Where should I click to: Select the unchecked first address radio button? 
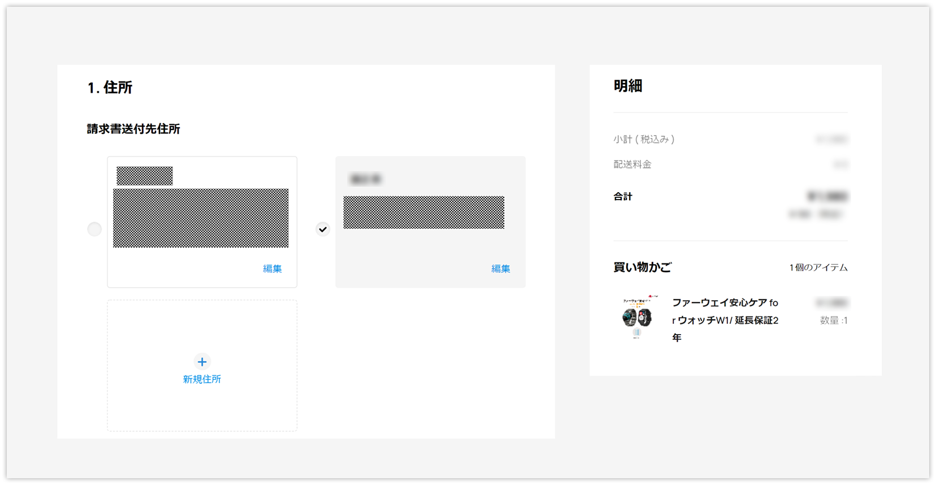(94, 229)
